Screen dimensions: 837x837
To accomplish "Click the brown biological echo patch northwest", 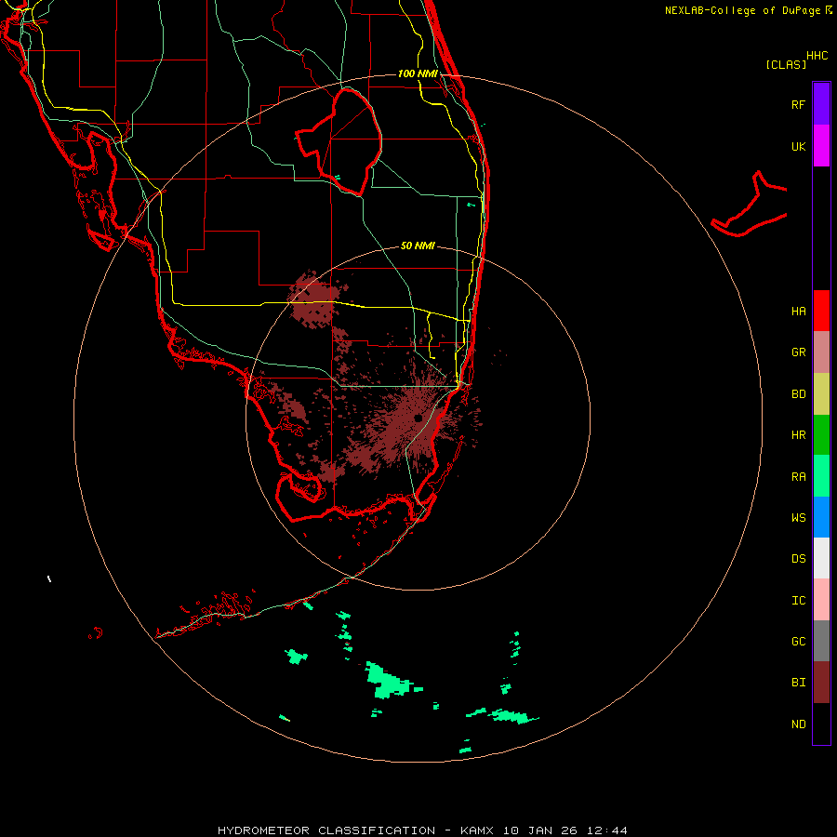I will tap(314, 299).
